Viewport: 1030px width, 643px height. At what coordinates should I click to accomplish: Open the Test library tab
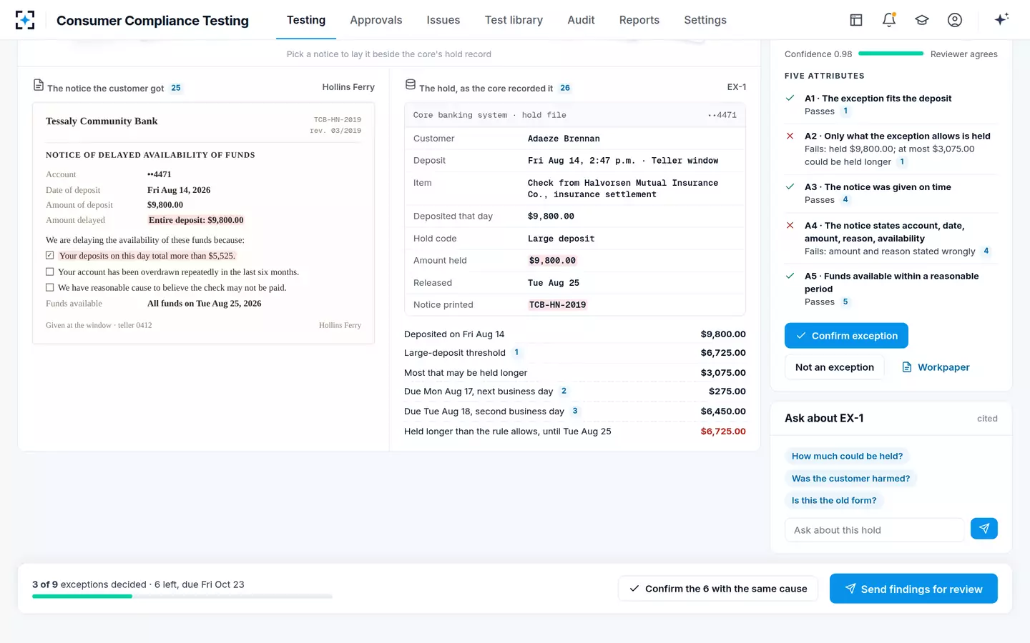click(514, 20)
